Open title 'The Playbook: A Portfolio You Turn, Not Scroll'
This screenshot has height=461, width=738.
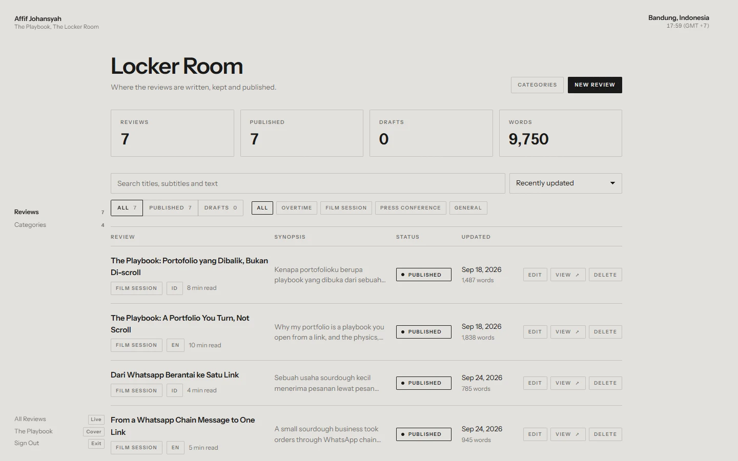pos(180,324)
